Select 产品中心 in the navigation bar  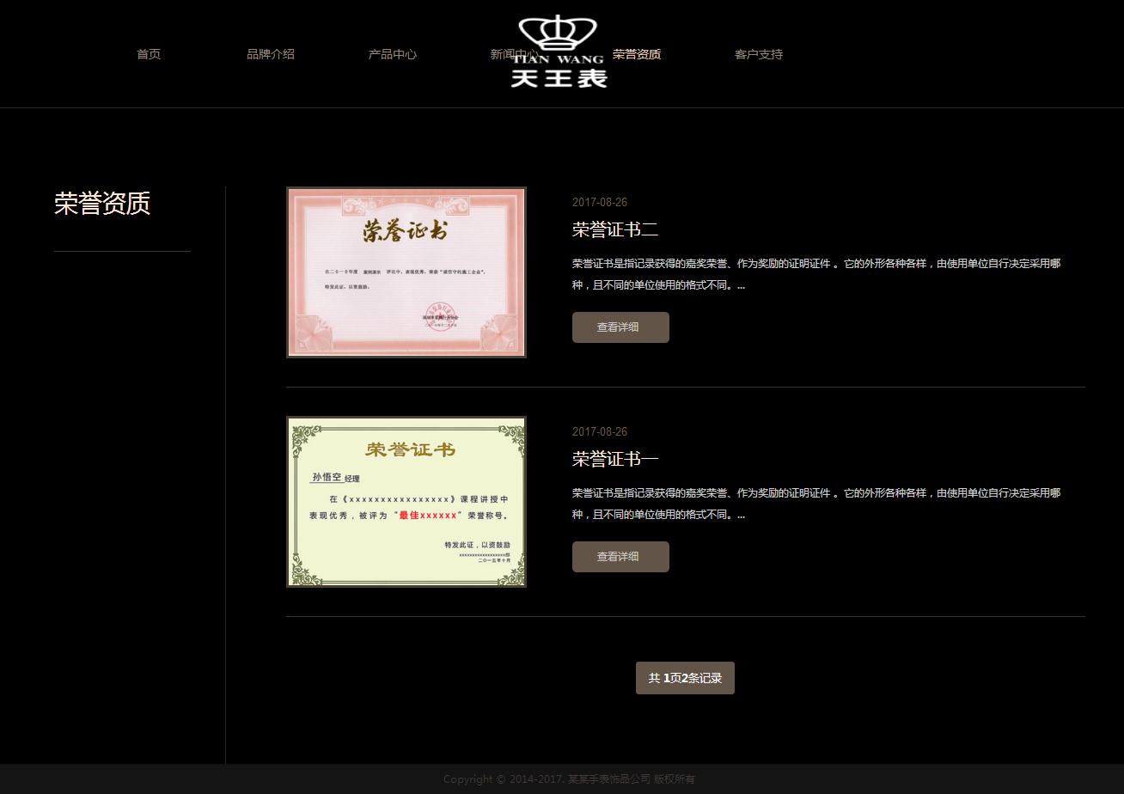[x=393, y=54]
